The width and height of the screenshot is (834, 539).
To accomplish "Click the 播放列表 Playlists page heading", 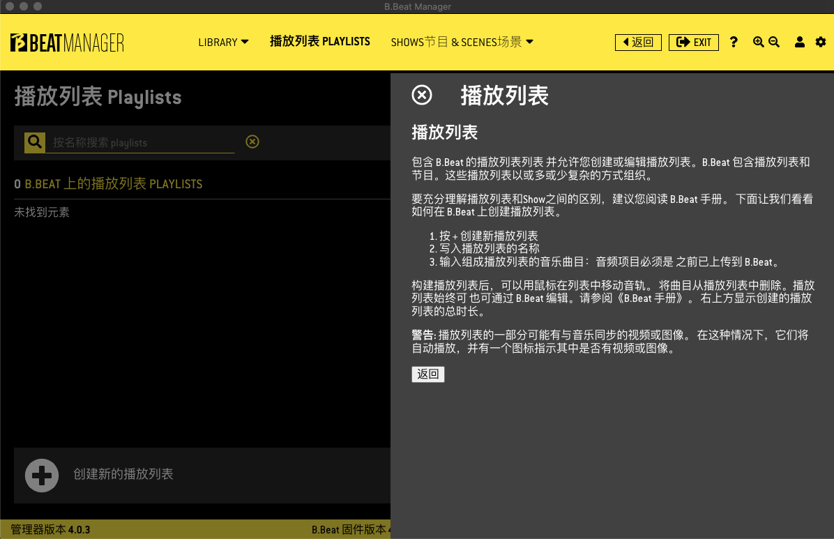I will point(98,97).
